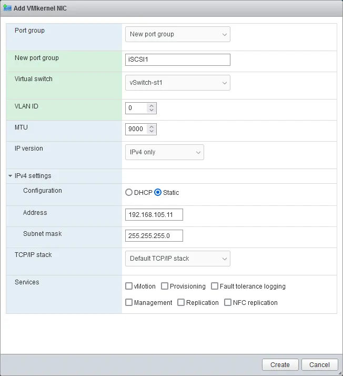
Task: Click the IPv4 Address input field
Action: pyautogui.click(x=154, y=215)
